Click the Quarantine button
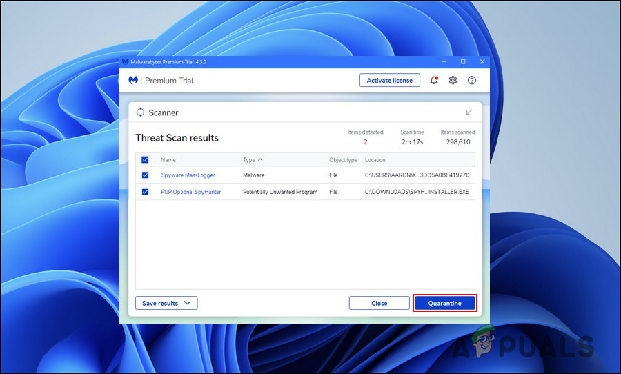This screenshot has height=374, width=621. coord(445,303)
